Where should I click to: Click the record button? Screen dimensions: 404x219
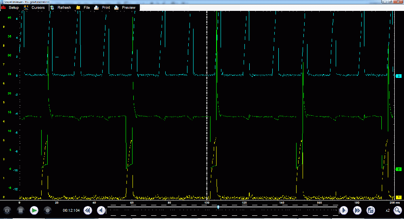(48, 210)
